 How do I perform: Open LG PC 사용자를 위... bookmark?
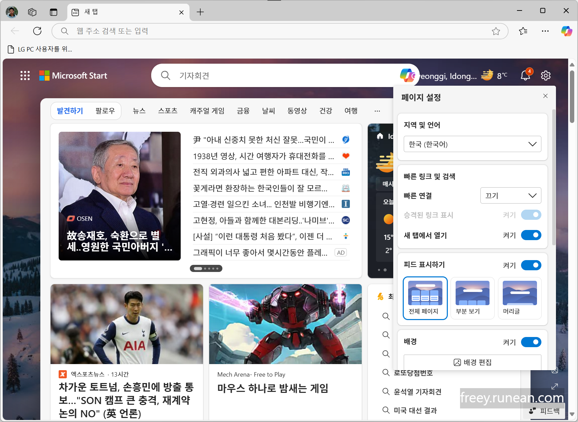coord(40,49)
